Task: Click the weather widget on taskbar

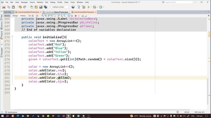Action: point(141,116)
